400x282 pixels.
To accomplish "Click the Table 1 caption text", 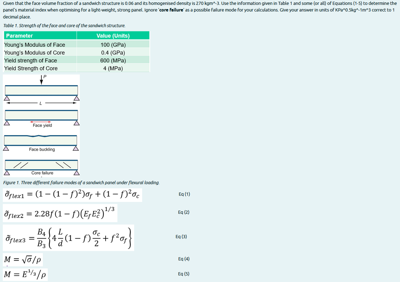I will pos(64,25).
